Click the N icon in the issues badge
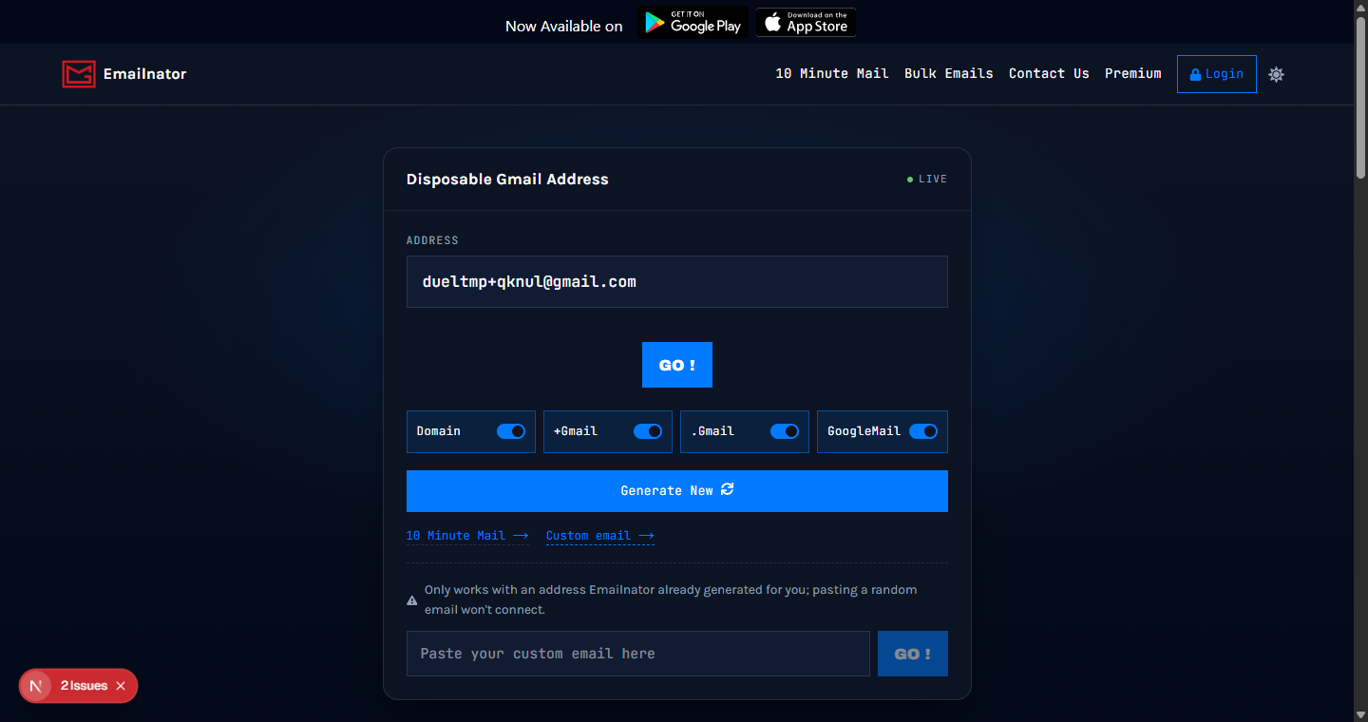This screenshot has height=722, width=1368. click(x=36, y=686)
